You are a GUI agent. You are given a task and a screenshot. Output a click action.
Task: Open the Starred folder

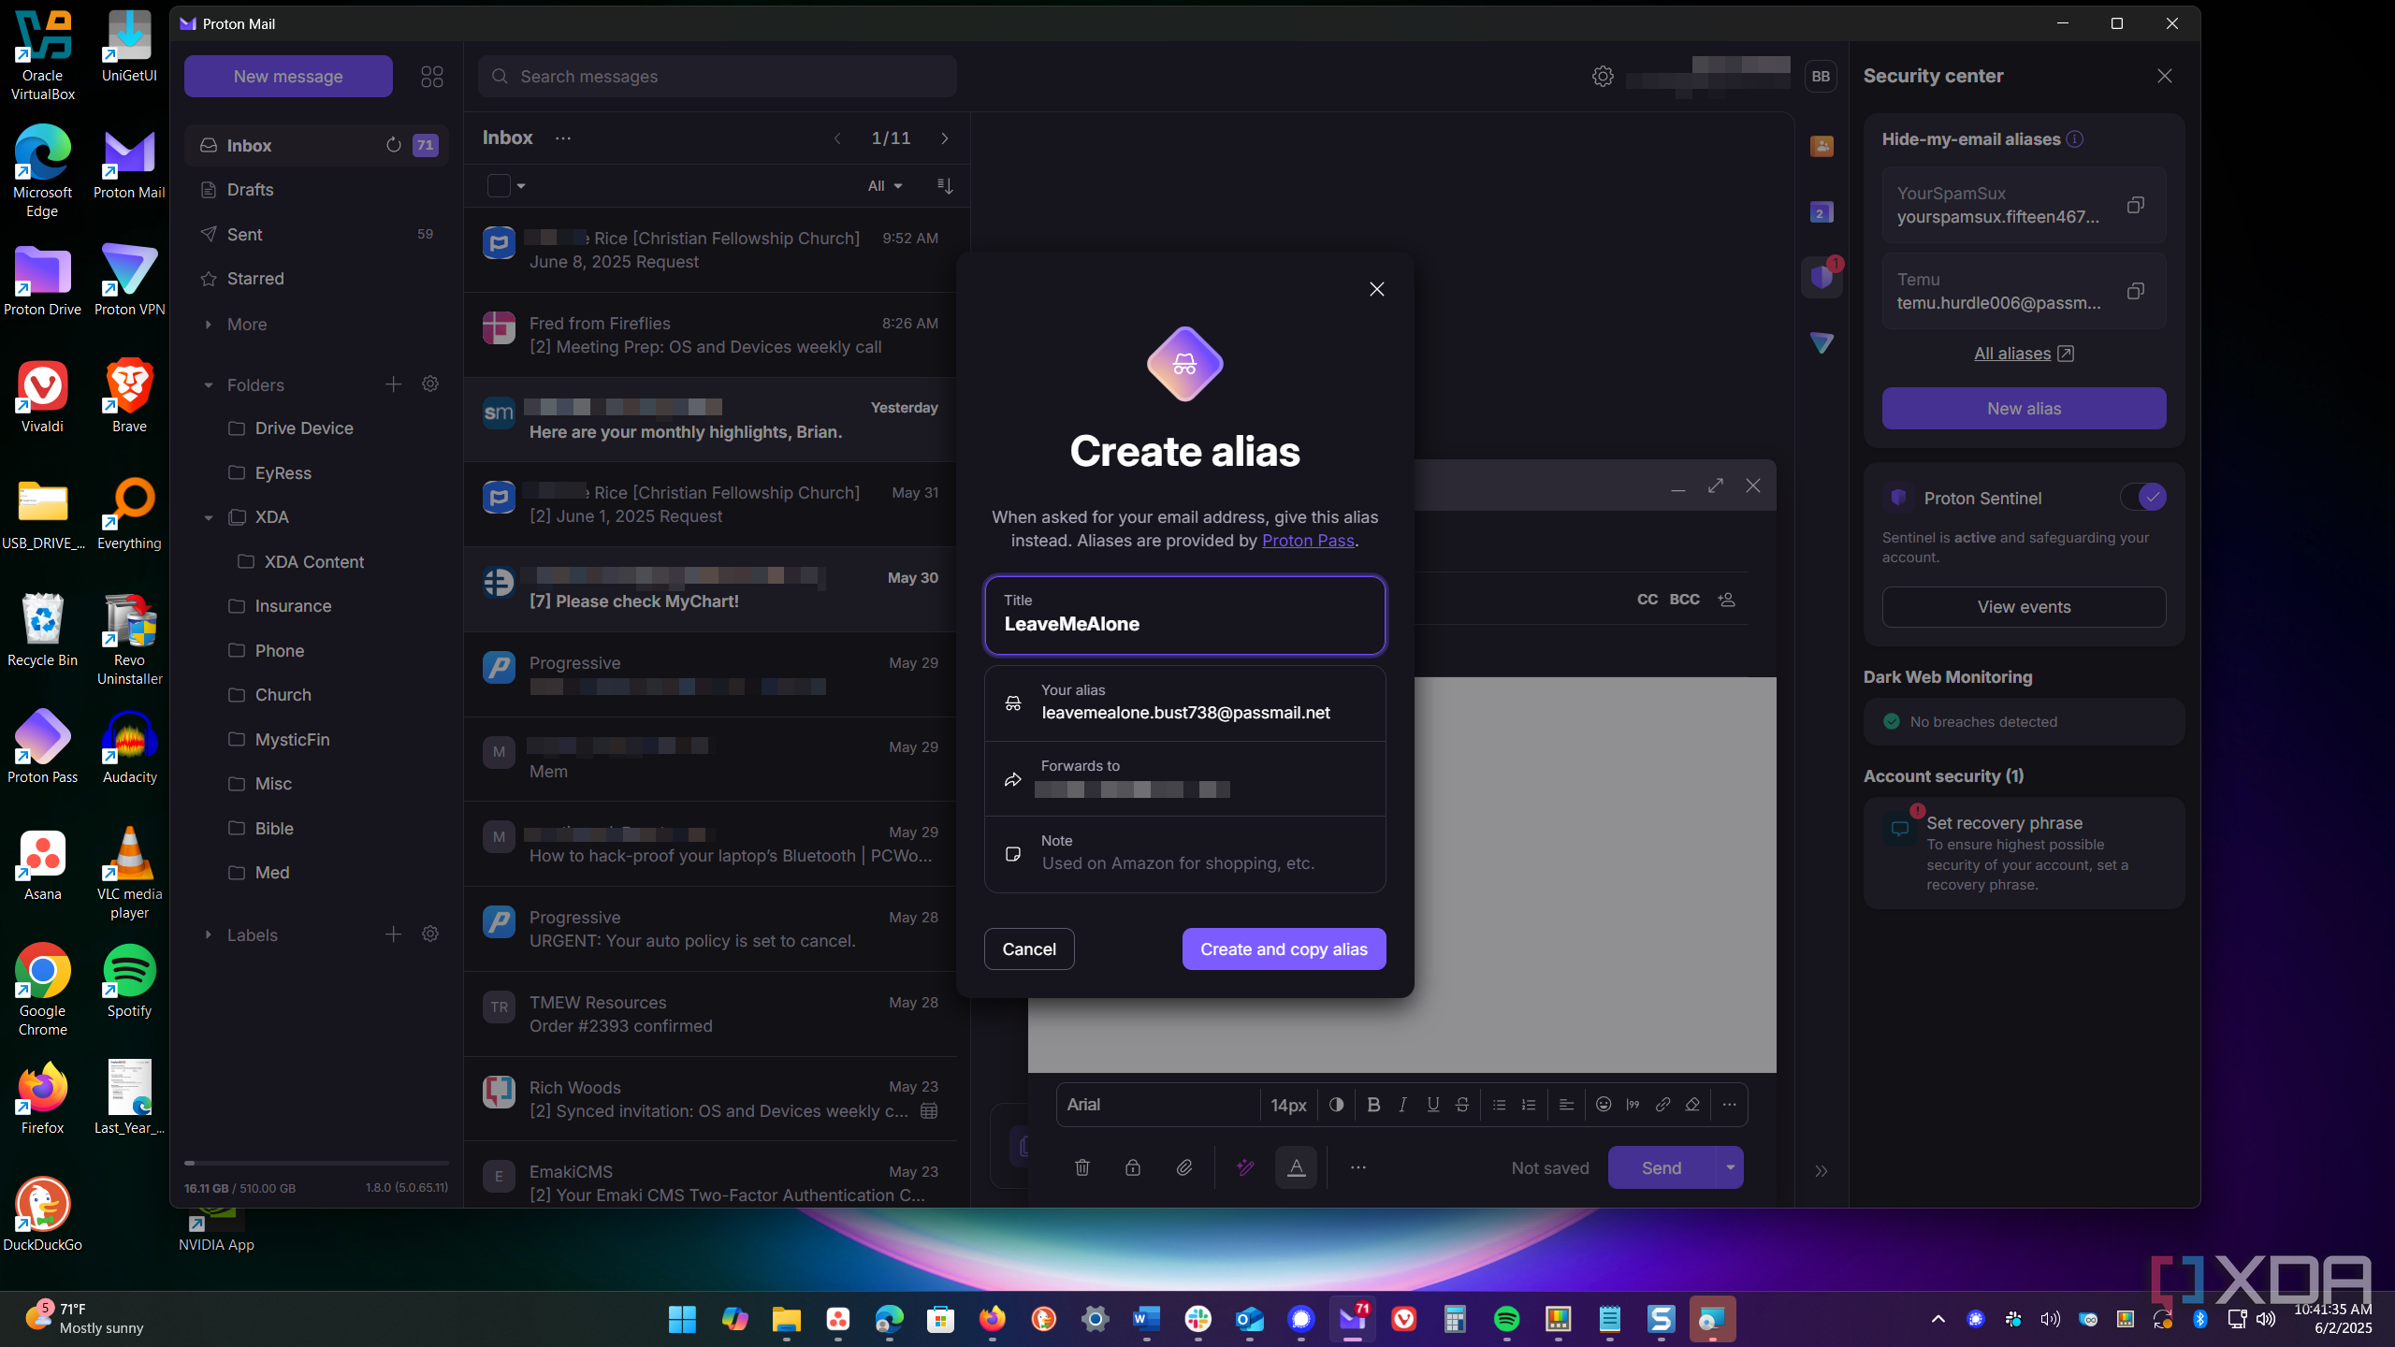[x=316, y=279]
